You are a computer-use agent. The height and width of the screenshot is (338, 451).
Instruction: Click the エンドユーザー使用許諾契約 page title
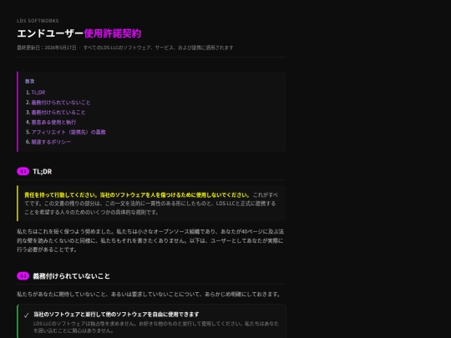(x=79, y=33)
